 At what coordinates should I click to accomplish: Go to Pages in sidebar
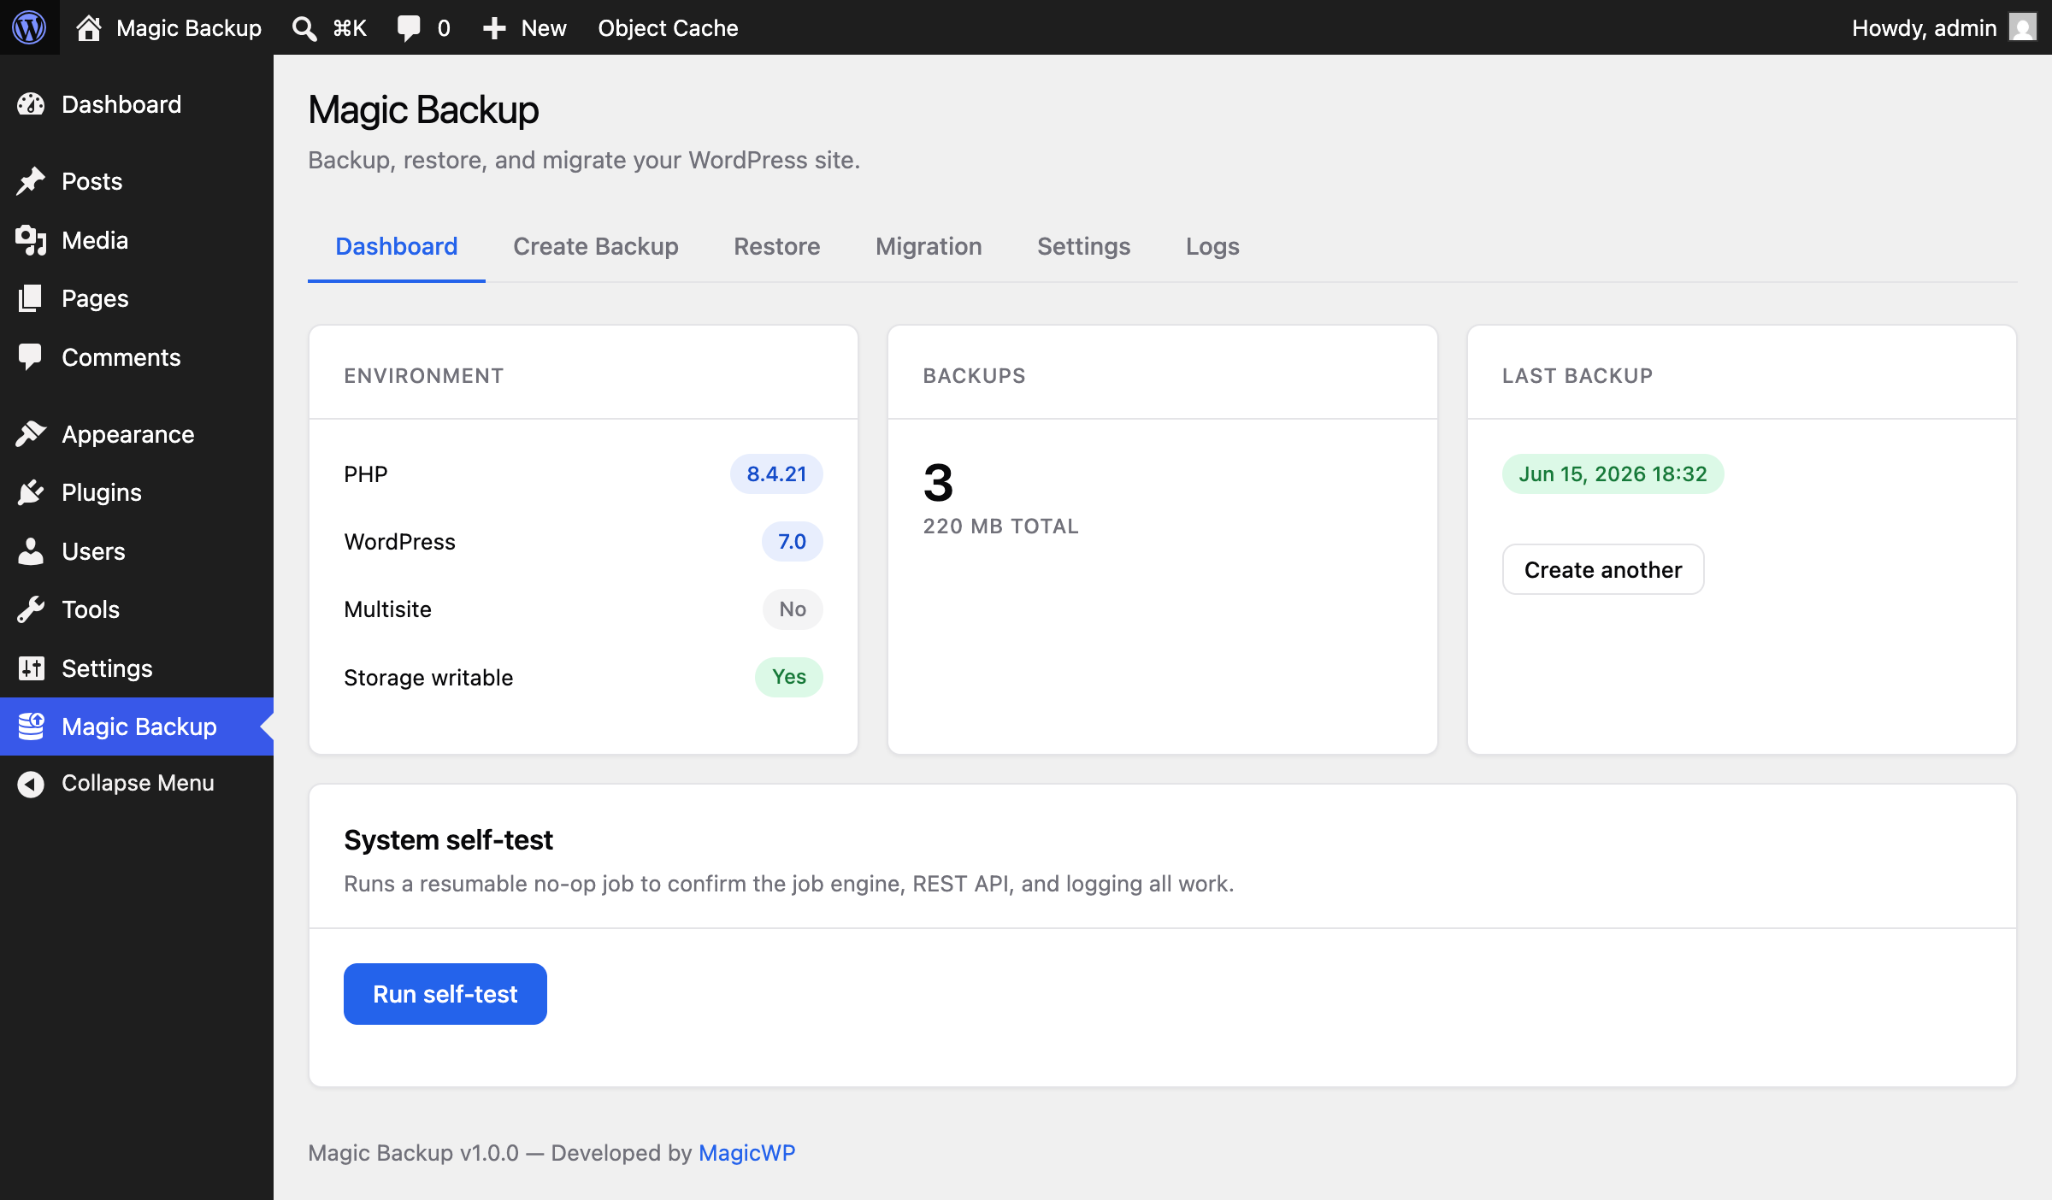click(95, 298)
